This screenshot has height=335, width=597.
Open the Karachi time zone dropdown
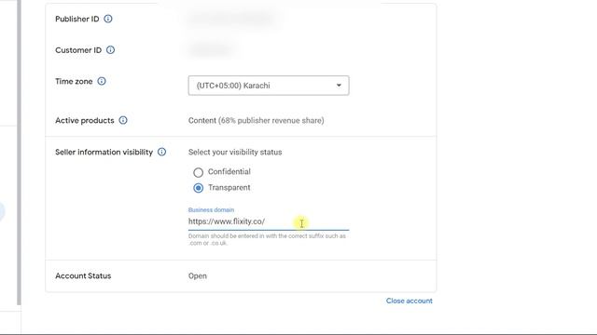coord(269,86)
